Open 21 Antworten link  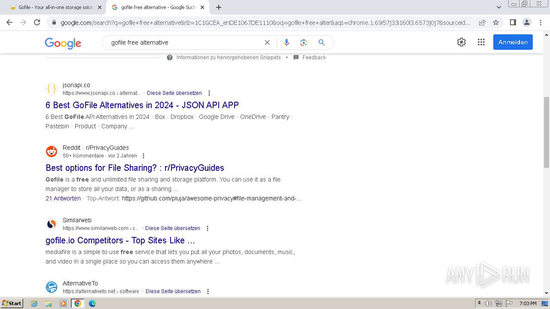[x=63, y=198]
